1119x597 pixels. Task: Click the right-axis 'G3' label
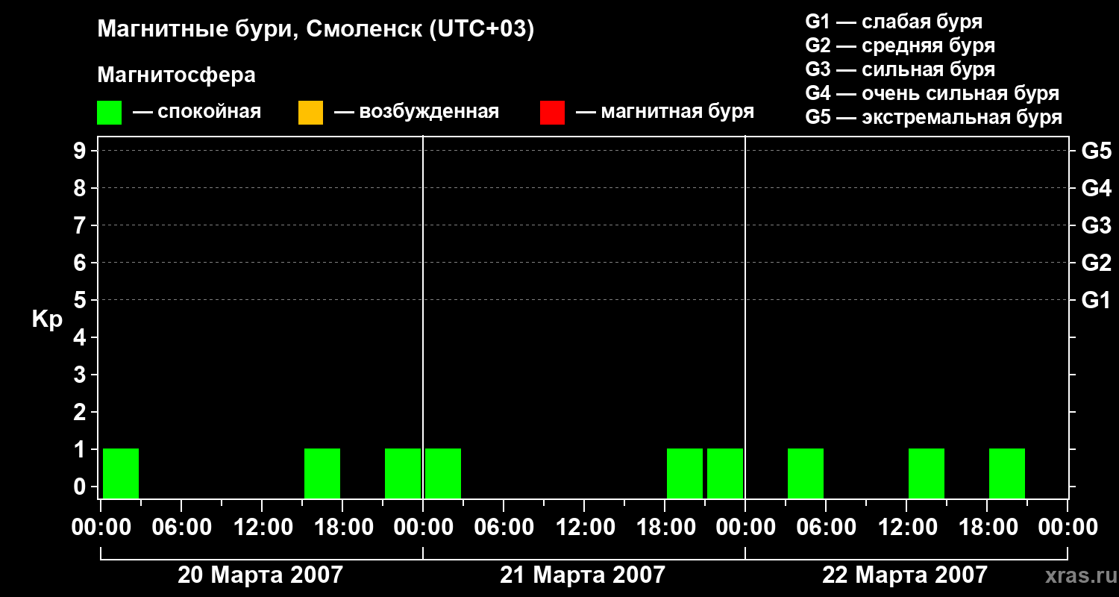(x=1096, y=225)
